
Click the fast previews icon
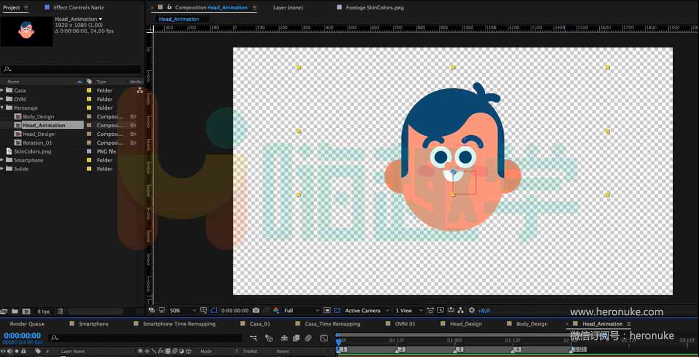440,310
